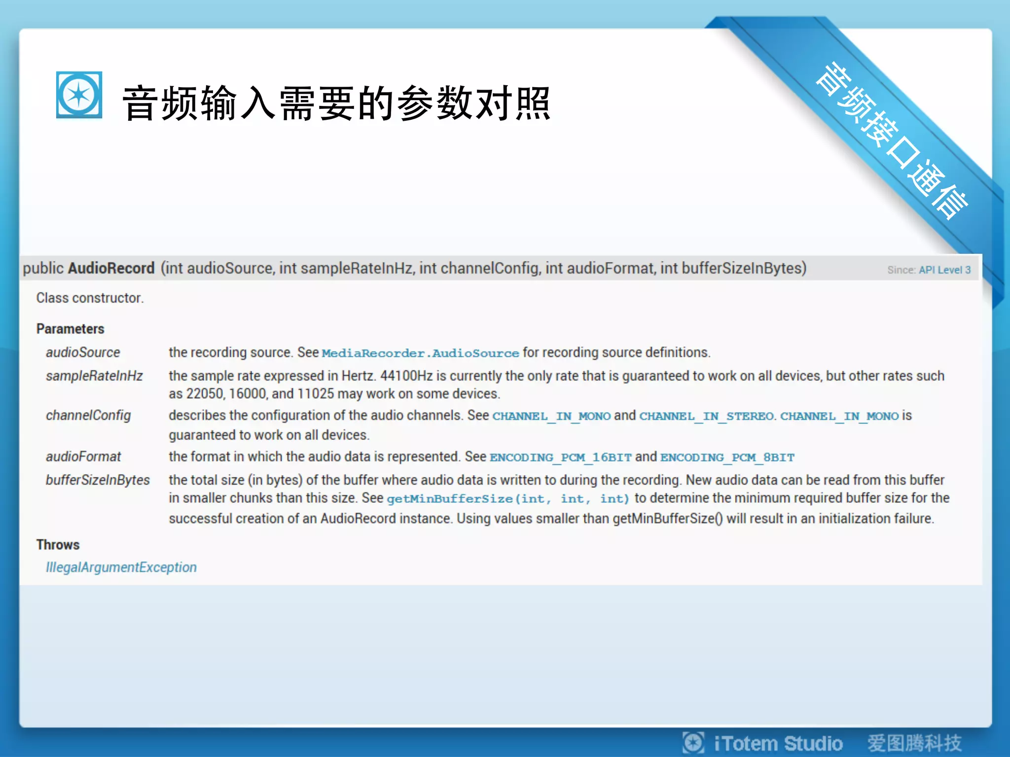The height and width of the screenshot is (757, 1010).
Task: Open the getMinBufferSize(int, int, int) link
Action: pyautogui.click(x=507, y=499)
